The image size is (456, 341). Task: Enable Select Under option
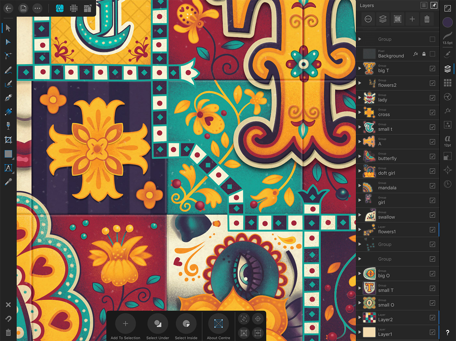(158, 327)
